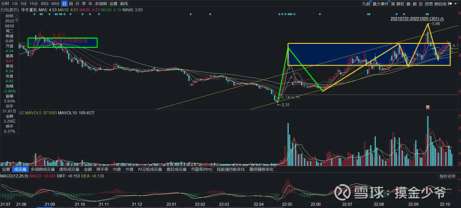
Task: Select the 虚拟成交量 indicator tab
Action: (69, 169)
